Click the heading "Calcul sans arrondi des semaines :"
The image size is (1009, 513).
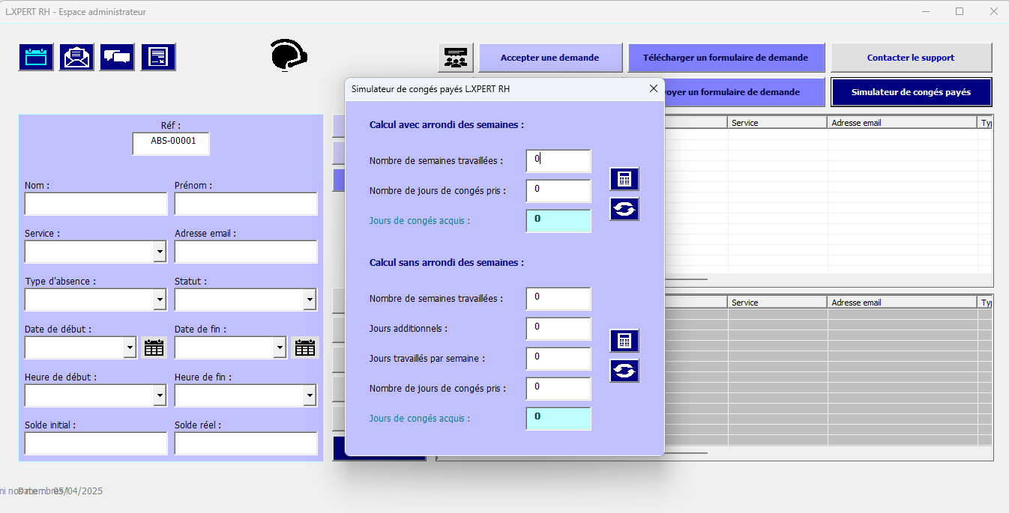(447, 263)
